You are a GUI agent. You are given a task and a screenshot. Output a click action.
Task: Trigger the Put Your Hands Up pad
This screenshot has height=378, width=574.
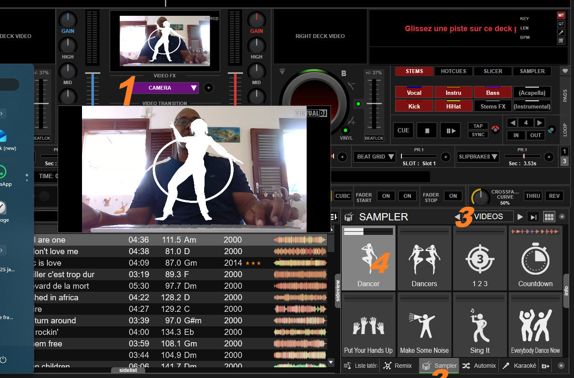pyautogui.click(x=369, y=324)
